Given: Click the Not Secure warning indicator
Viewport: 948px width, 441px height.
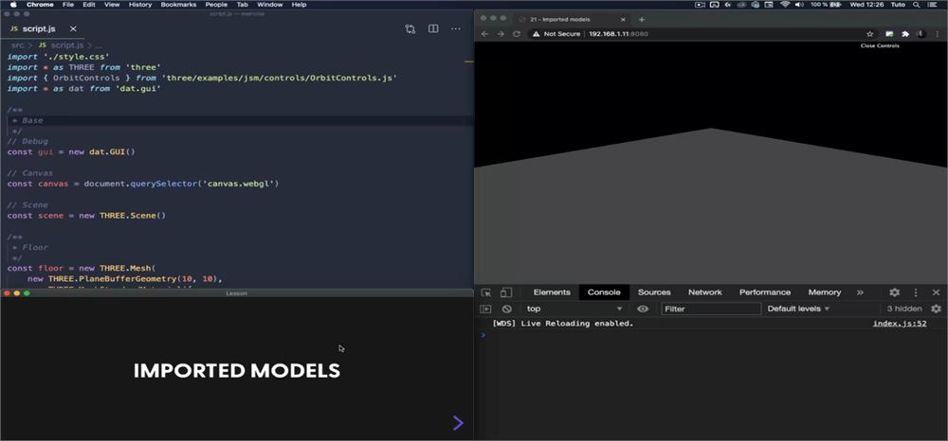Looking at the screenshot, I should click(557, 34).
